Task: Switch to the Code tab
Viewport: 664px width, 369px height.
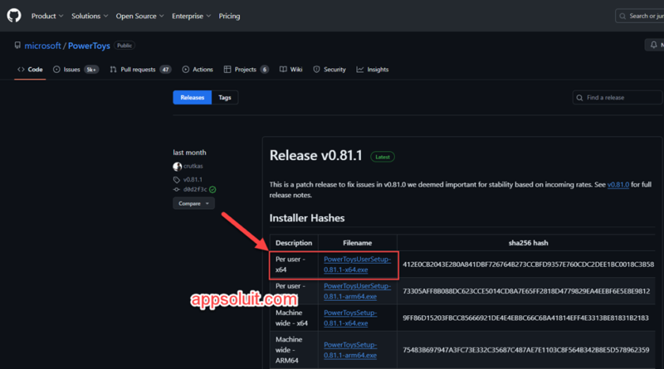Action: pyautogui.click(x=30, y=70)
